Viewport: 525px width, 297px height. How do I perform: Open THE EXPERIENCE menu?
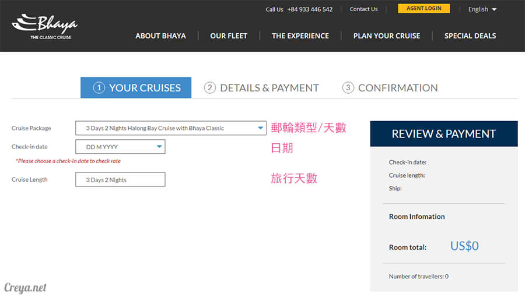[300, 36]
